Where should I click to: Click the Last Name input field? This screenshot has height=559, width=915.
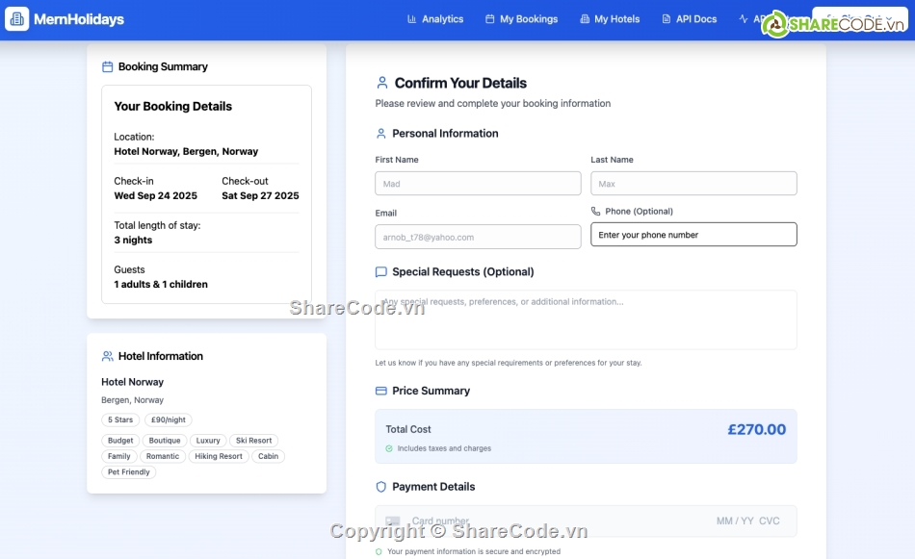tap(693, 184)
